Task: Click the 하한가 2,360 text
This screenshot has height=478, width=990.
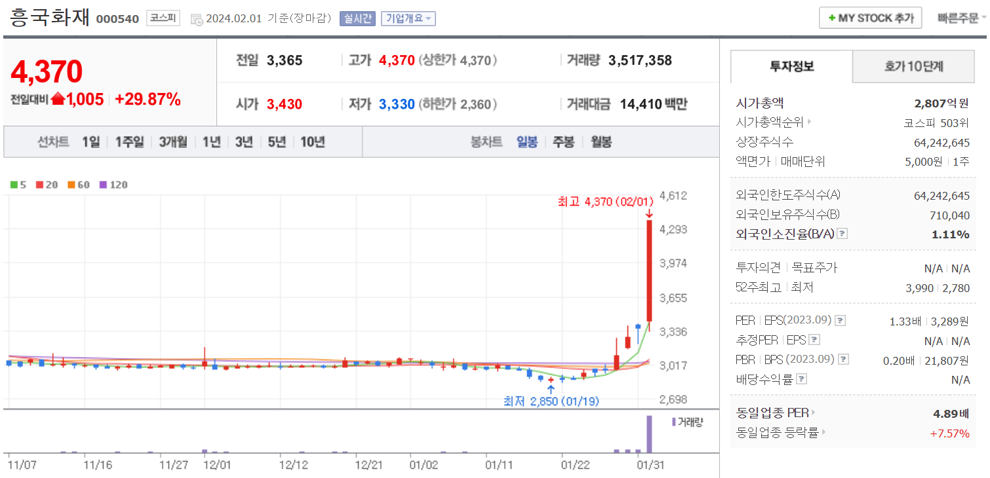Action: [x=458, y=103]
